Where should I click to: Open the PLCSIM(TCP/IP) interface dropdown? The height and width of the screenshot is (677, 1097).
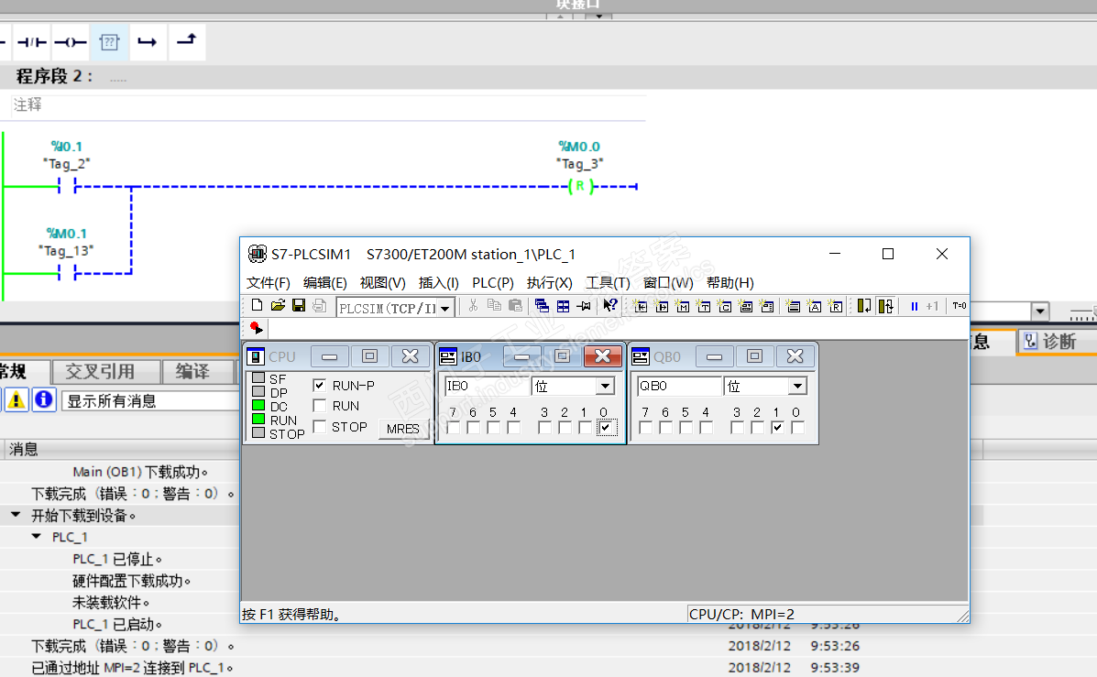point(445,308)
